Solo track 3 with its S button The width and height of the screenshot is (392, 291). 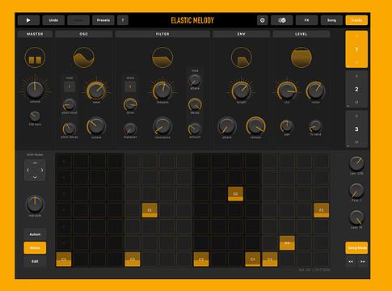coord(356,116)
